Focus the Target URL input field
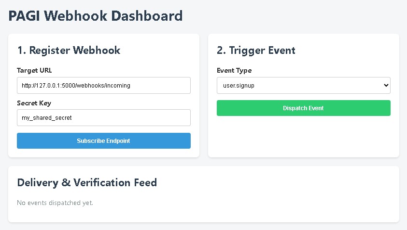The height and width of the screenshot is (230, 407). click(x=104, y=85)
